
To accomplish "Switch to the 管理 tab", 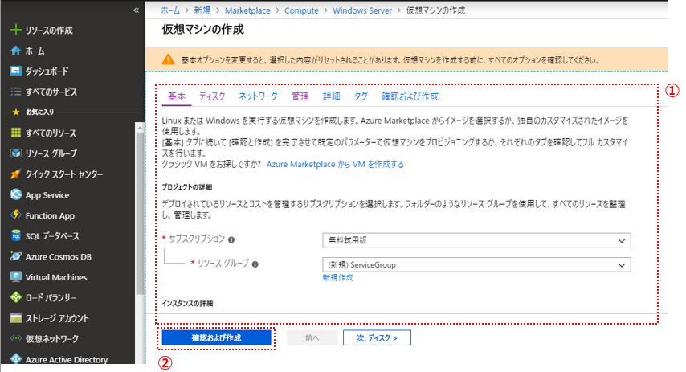I will point(300,96).
